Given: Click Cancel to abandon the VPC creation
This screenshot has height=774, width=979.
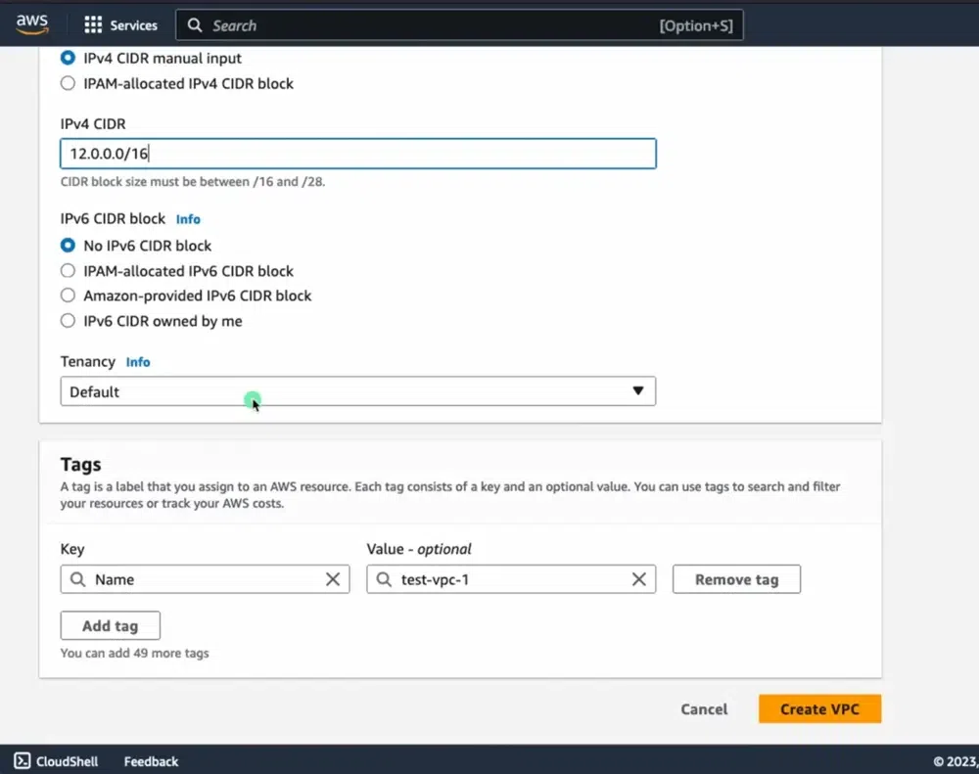Looking at the screenshot, I should click(703, 708).
